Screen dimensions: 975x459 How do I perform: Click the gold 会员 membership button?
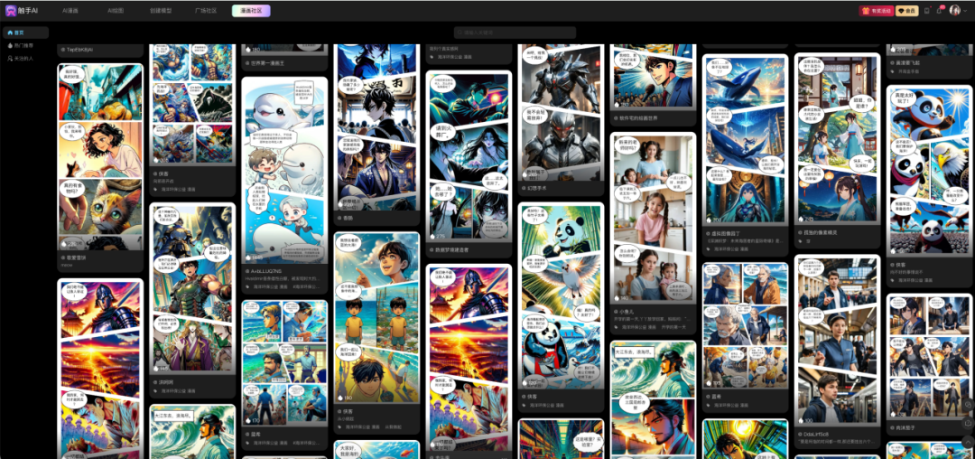pyautogui.click(x=906, y=11)
